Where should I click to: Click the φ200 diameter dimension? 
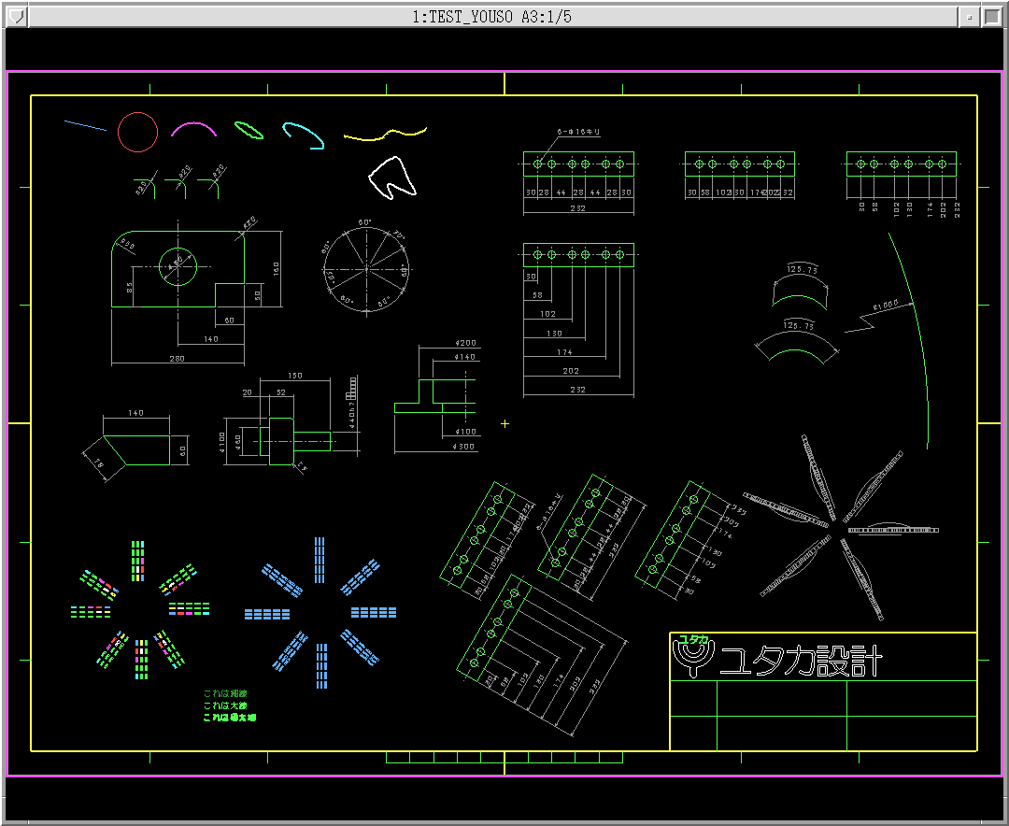[465, 343]
